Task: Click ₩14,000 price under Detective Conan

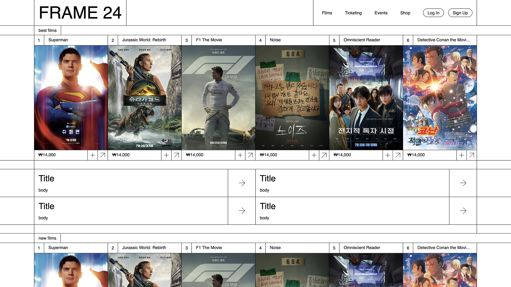Action: [x=416, y=155]
